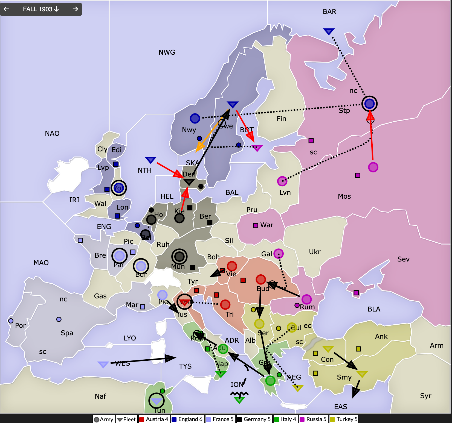Image resolution: width=452 pixels, height=423 pixels.
Task: Click the Warsaw supply center square
Action: click(256, 225)
